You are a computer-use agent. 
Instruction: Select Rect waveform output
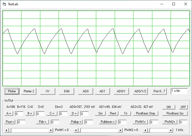(113, 113)
